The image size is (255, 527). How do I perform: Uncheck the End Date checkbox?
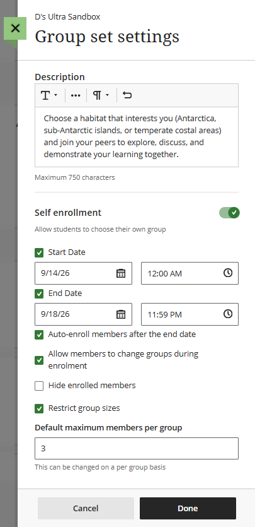(x=39, y=293)
